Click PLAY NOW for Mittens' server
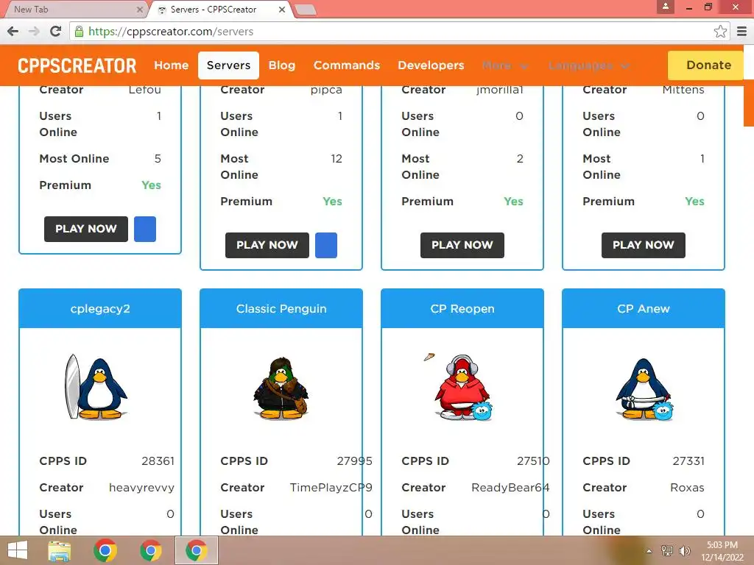 click(x=644, y=245)
